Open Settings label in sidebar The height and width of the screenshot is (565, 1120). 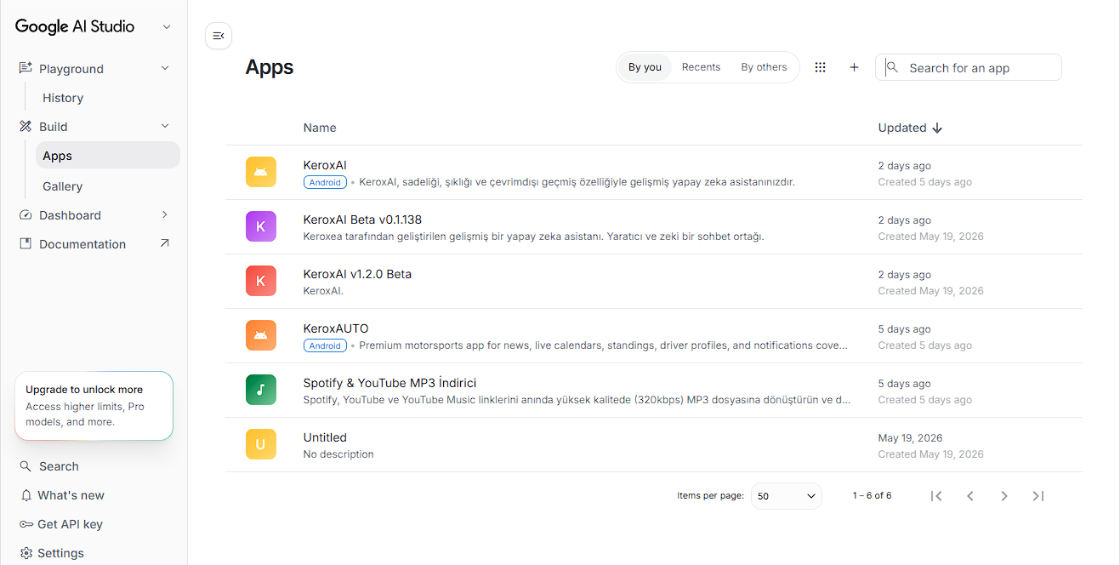coord(60,553)
